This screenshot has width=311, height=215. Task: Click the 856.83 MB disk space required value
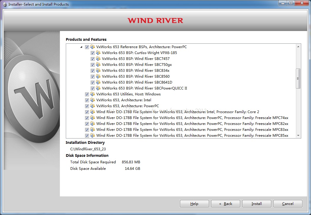point(131,162)
